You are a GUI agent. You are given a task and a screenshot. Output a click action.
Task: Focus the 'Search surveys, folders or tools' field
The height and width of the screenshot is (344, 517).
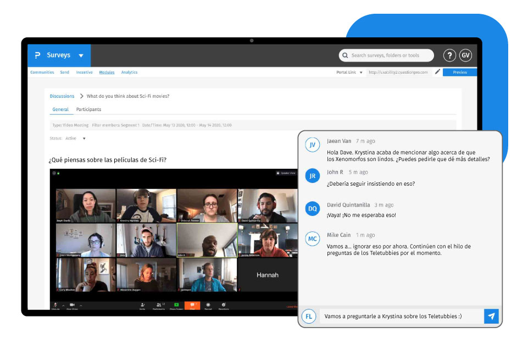tap(386, 56)
